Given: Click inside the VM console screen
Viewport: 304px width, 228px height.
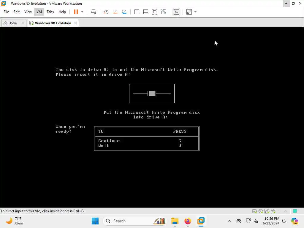Looking at the screenshot, I should tap(152, 117).
